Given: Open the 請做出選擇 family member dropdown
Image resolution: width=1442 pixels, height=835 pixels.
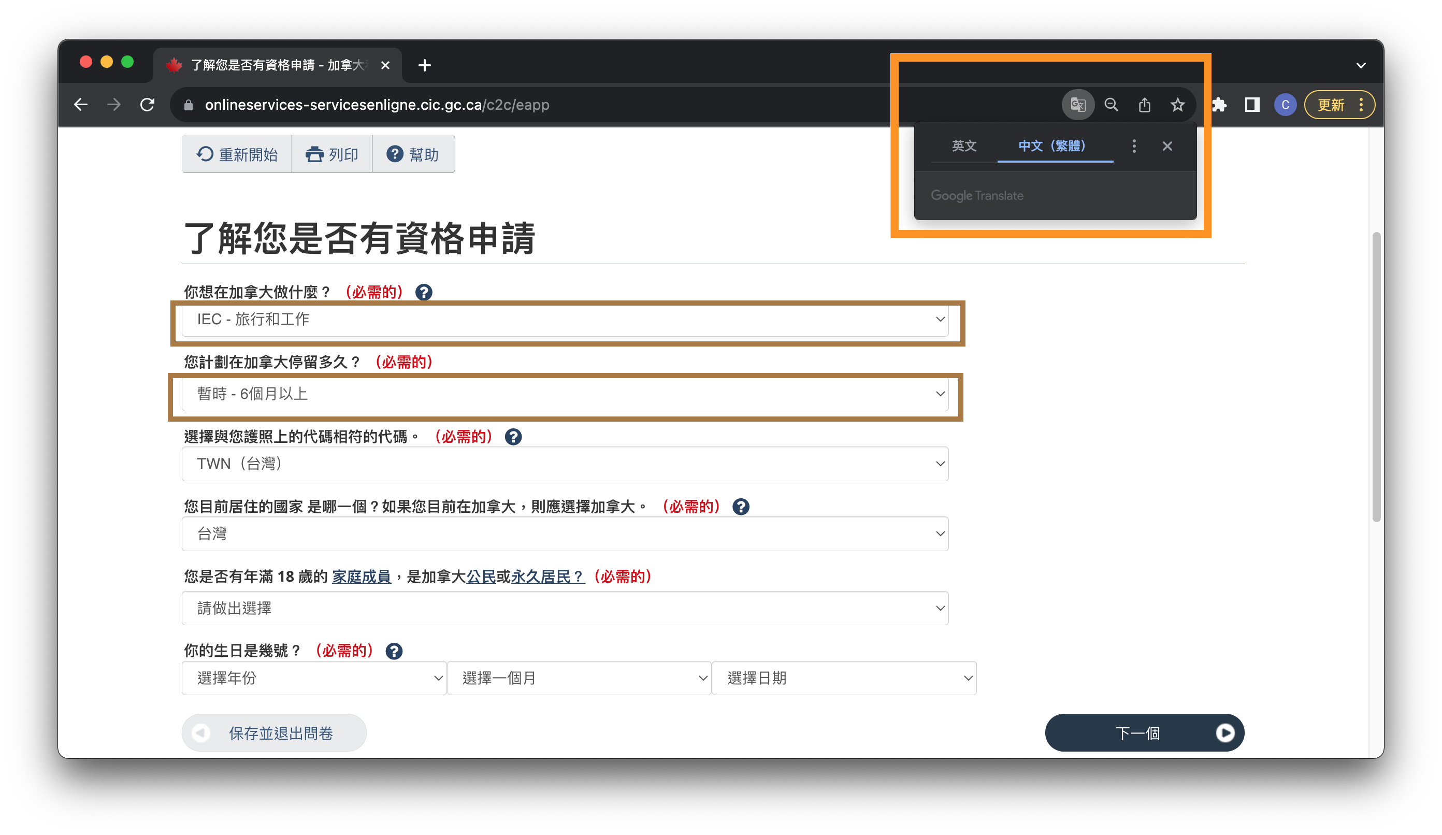Looking at the screenshot, I should (565, 608).
